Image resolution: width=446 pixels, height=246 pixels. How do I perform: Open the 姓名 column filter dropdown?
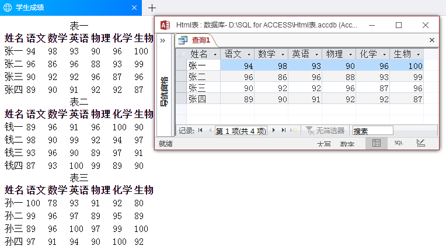tap(215, 54)
